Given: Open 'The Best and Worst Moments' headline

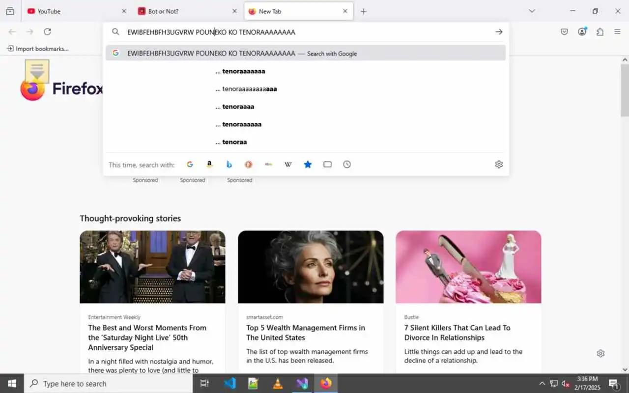Looking at the screenshot, I should pyautogui.click(x=147, y=337).
